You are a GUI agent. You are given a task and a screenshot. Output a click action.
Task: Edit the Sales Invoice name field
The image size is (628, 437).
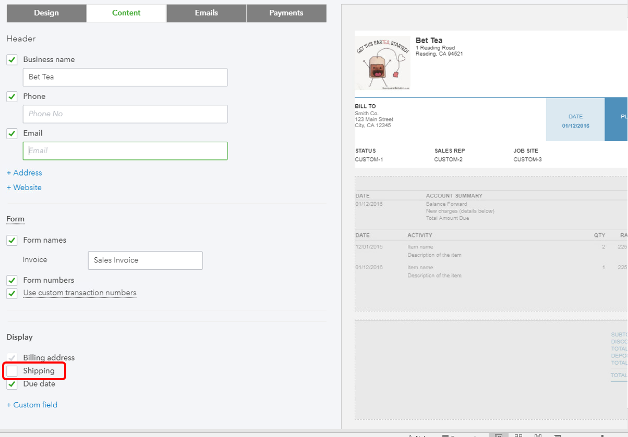tap(144, 260)
